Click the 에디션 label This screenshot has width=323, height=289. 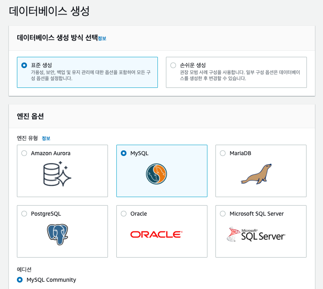pos(24,269)
